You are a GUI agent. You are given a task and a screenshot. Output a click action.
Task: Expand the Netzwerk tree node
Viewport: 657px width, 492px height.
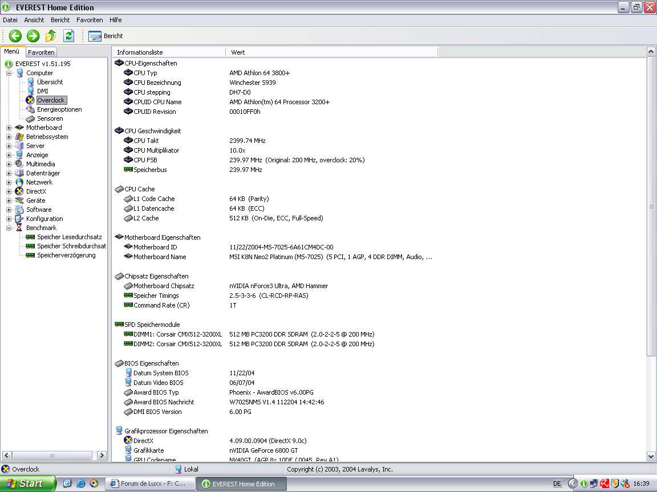pyautogui.click(x=9, y=182)
